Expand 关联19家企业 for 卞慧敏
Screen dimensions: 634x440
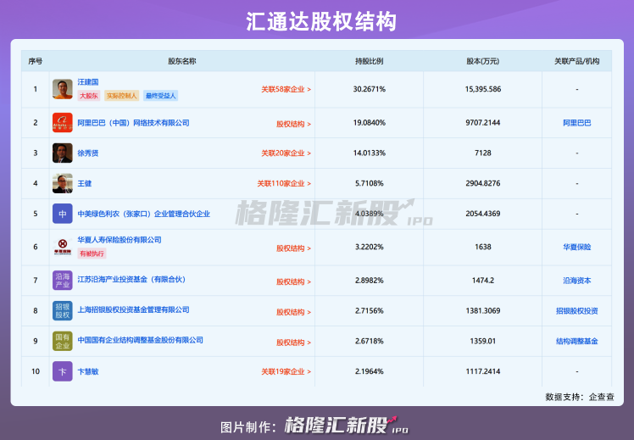(x=286, y=371)
